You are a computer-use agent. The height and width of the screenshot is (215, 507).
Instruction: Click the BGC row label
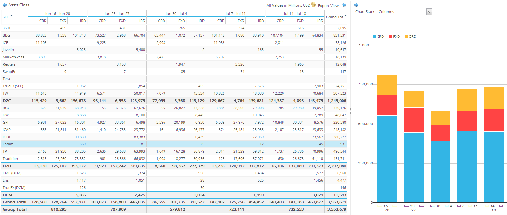click(6, 108)
